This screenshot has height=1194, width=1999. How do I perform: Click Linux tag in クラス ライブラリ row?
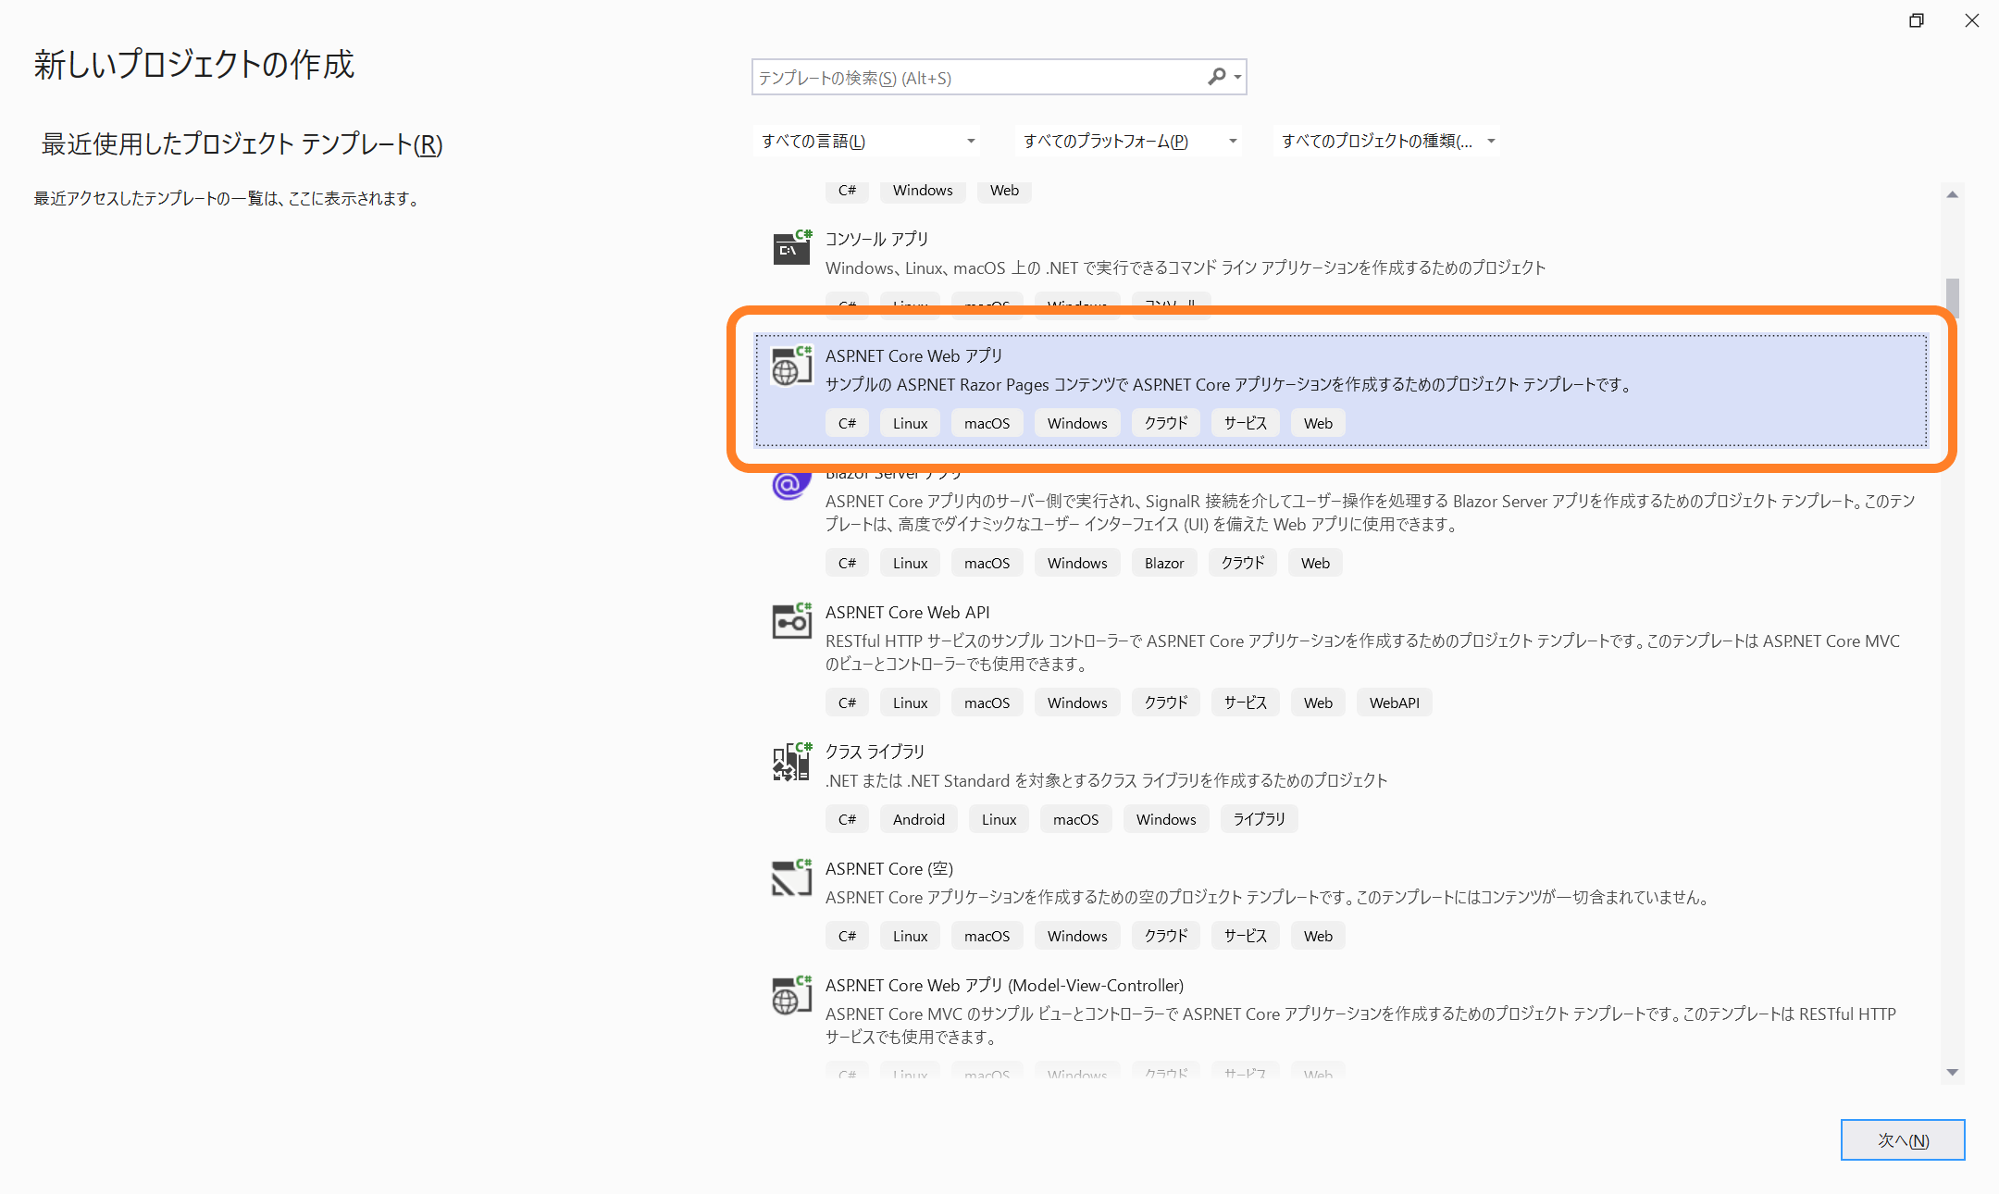[999, 819]
